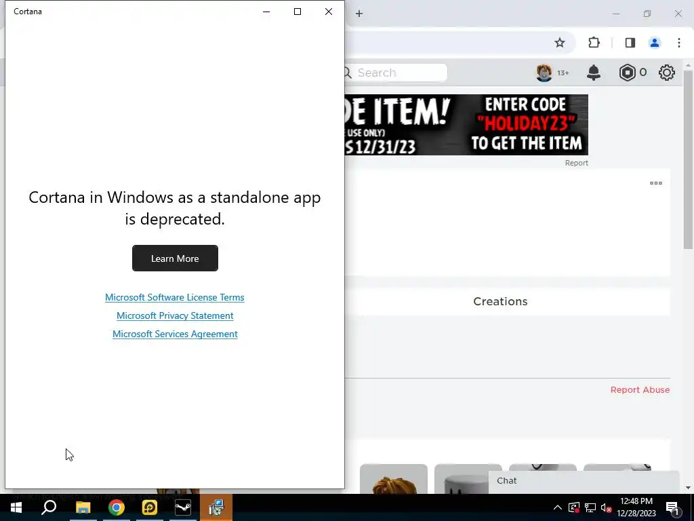Open Microsoft Software License Terms link
This screenshot has width=694, height=521.
(x=174, y=297)
